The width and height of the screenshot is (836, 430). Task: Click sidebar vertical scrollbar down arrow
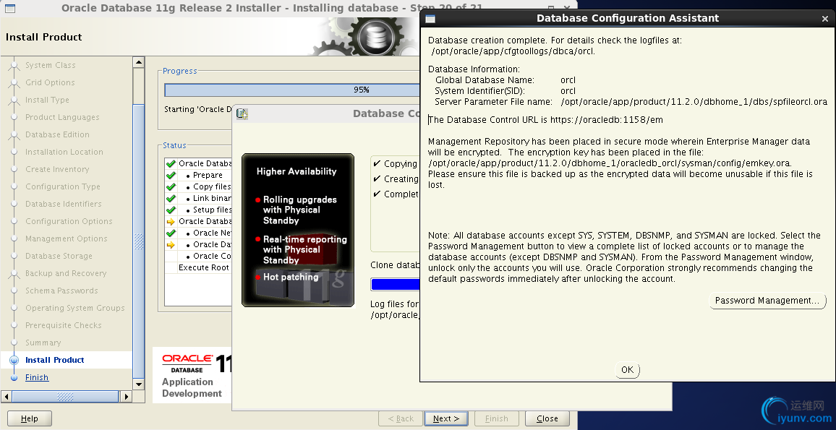139,384
